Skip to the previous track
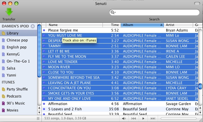Image resolution: width=203 pixels, height=122 pixels. (x=133, y=118)
